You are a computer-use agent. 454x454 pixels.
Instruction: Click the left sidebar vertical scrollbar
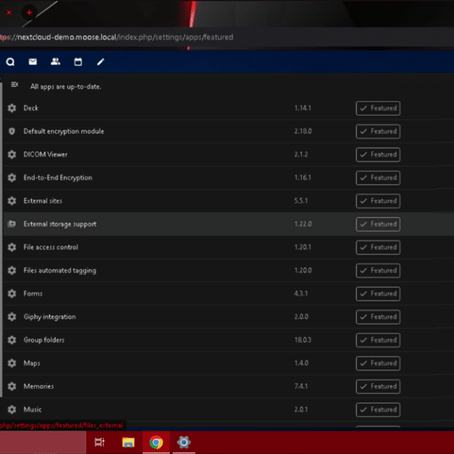coord(1,241)
